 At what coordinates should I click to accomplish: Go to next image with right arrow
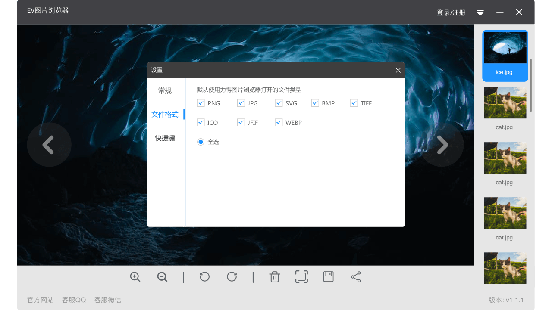click(442, 145)
